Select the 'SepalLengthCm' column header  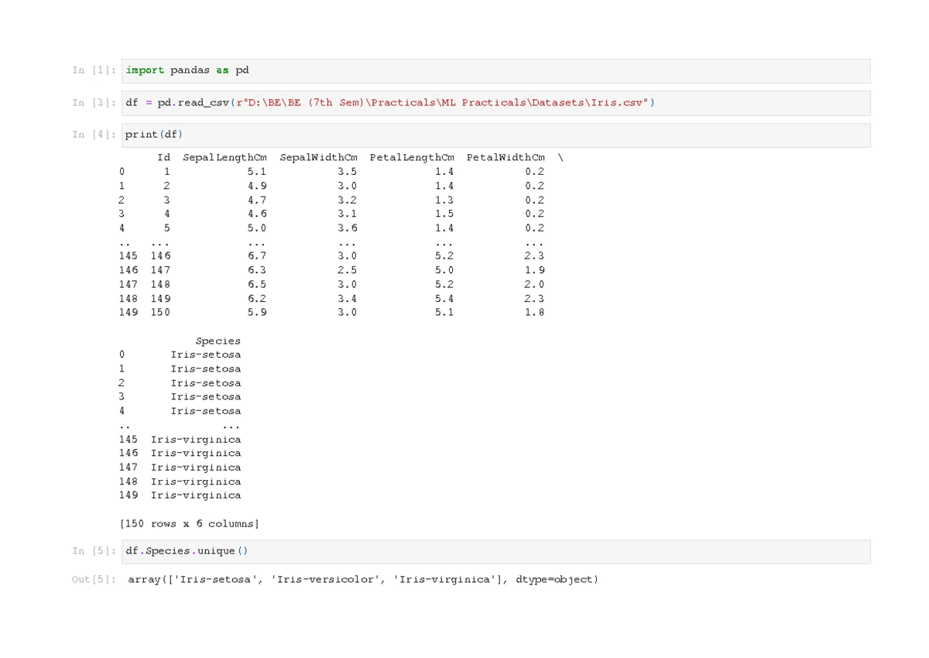(225, 158)
